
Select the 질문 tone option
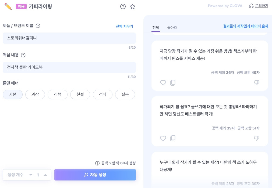[125, 94]
